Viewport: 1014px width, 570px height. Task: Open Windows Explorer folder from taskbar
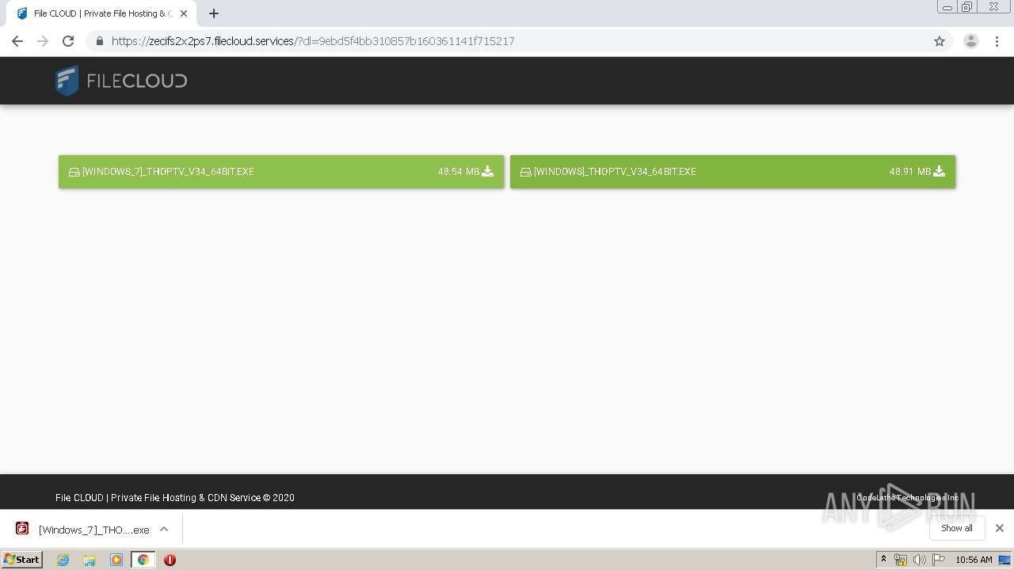coord(90,560)
